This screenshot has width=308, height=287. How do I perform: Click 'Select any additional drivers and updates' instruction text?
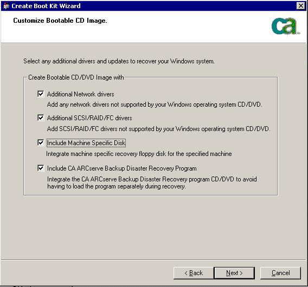tap(119, 61)
